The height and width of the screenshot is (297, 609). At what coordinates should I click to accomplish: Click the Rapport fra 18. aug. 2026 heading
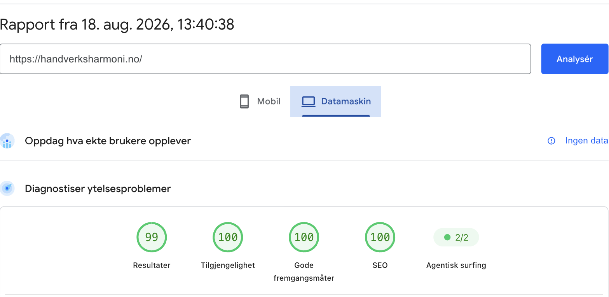117,24
